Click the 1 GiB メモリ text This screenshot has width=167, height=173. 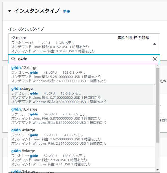[65, 43]
